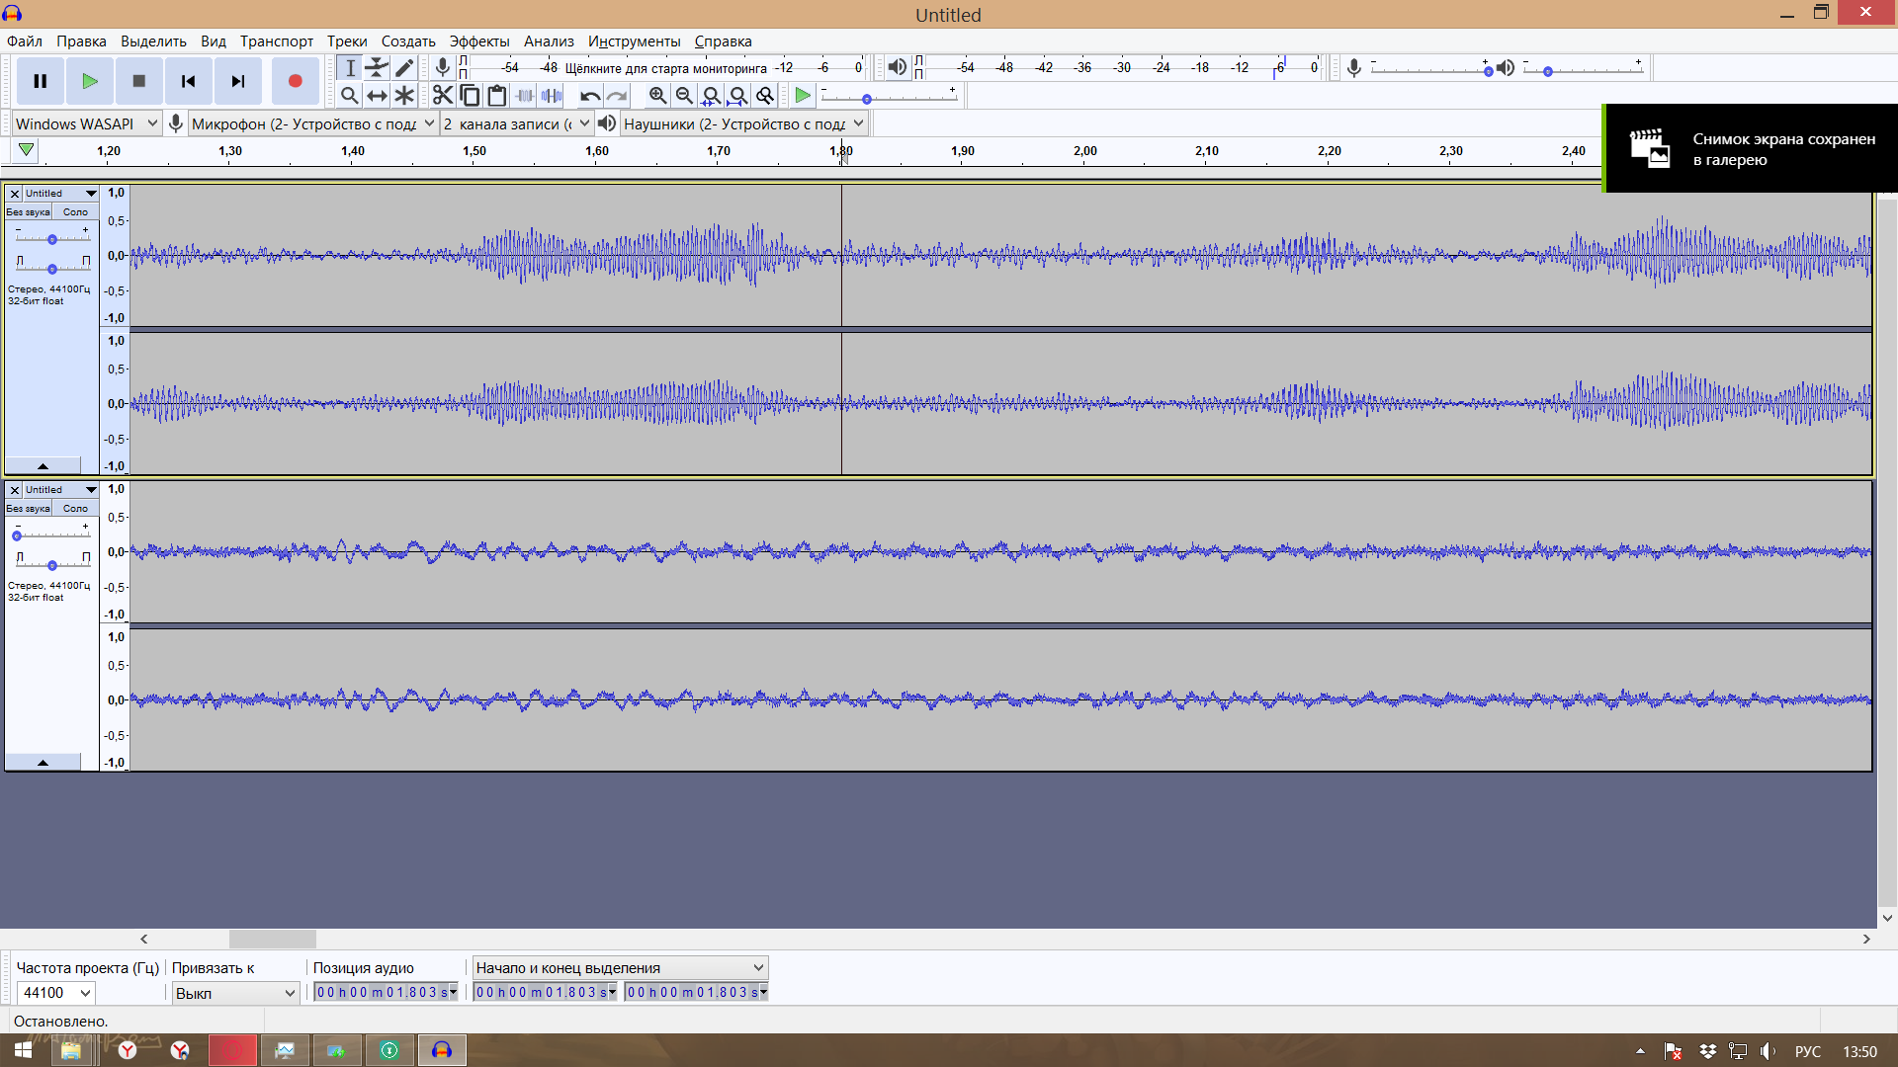The image size is (1898, 1067).
Task: Open Микрофон recording device dropdown
Action: [x=313, y=123]
